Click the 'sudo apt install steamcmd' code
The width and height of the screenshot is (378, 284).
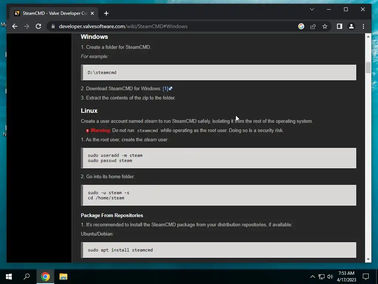point(120,250)
